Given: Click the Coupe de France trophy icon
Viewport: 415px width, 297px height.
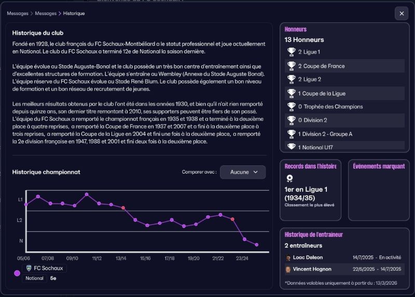Looking at the screenshot, I should pos(291,66).
